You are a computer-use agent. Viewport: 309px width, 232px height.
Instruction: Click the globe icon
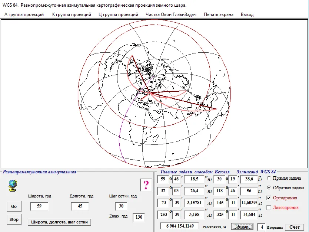pos(13,185)
